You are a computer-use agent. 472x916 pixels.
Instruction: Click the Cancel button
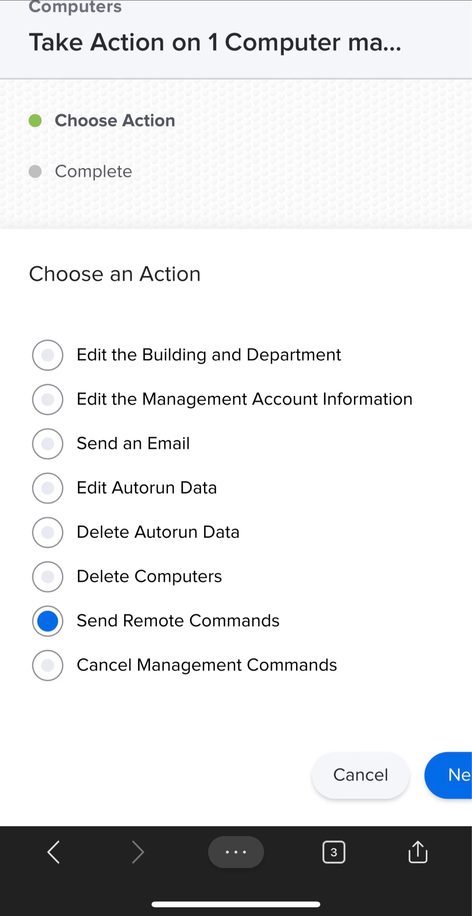361,775
